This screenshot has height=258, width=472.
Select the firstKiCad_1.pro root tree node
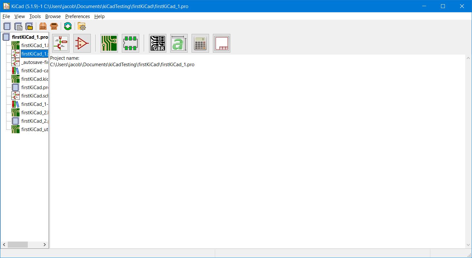click(30, 37)
